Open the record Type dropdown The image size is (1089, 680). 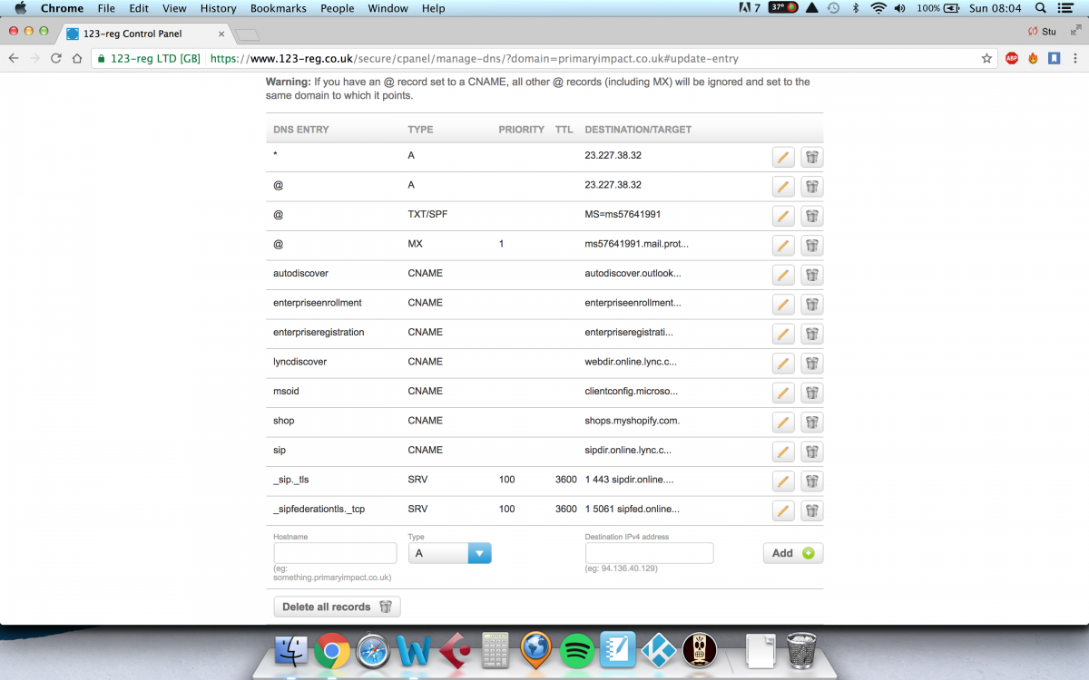[x=449, y=553]
